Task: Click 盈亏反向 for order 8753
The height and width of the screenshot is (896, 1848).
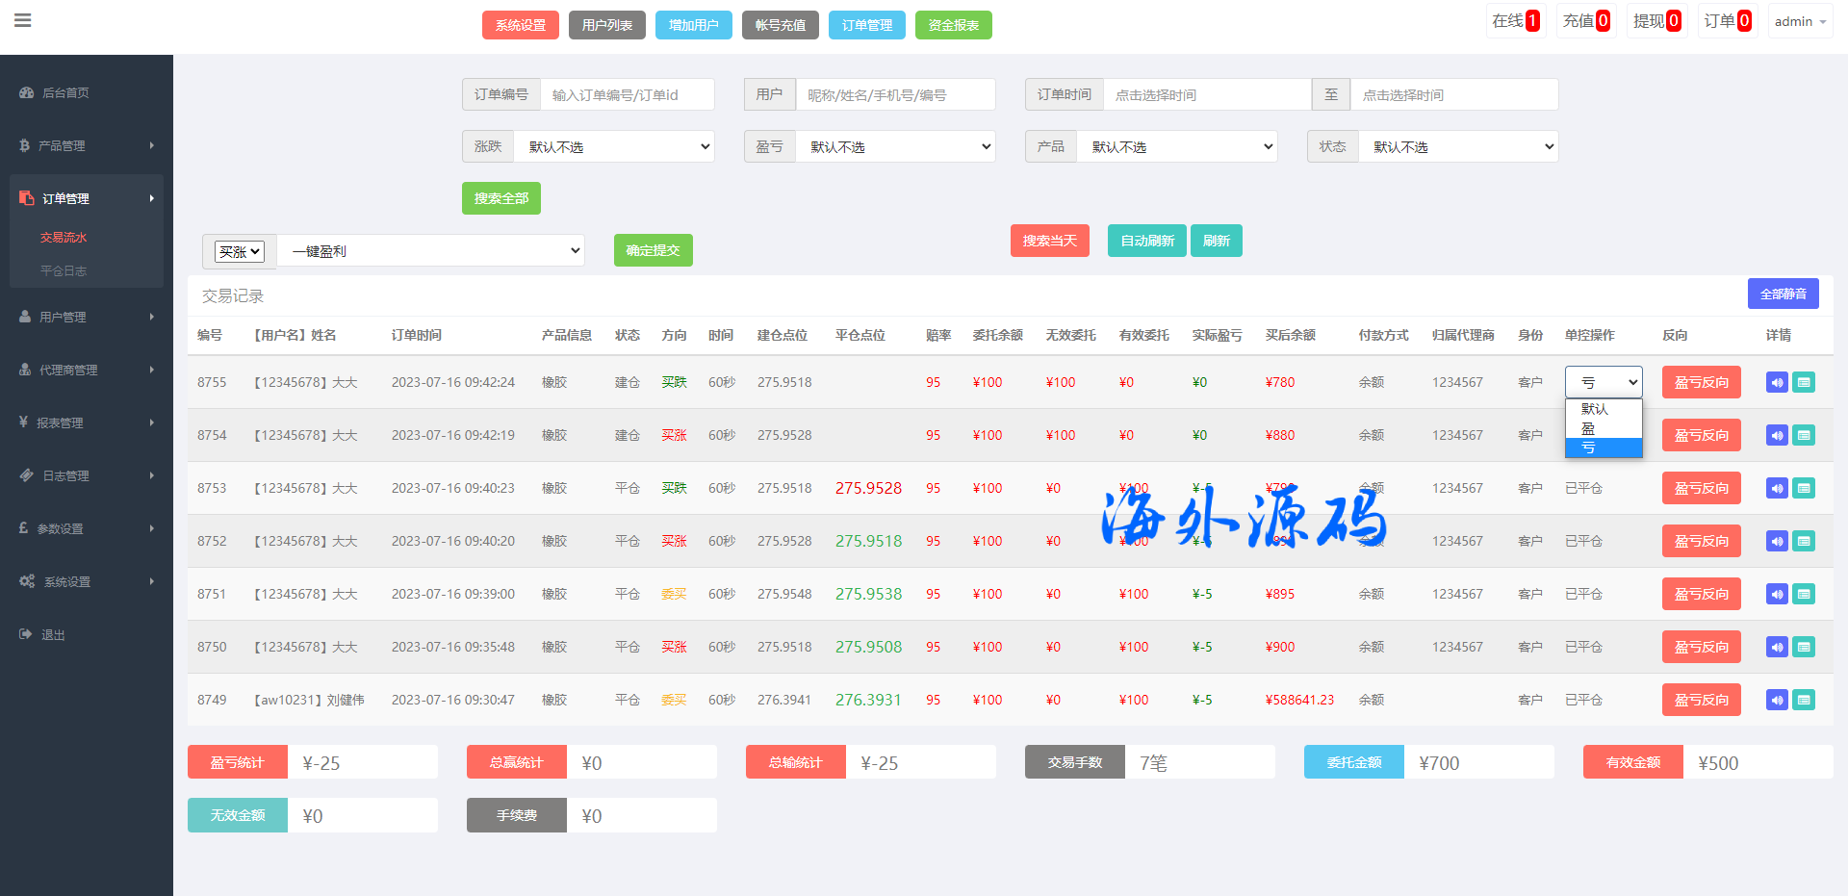Action: [x=1701, y=488]
